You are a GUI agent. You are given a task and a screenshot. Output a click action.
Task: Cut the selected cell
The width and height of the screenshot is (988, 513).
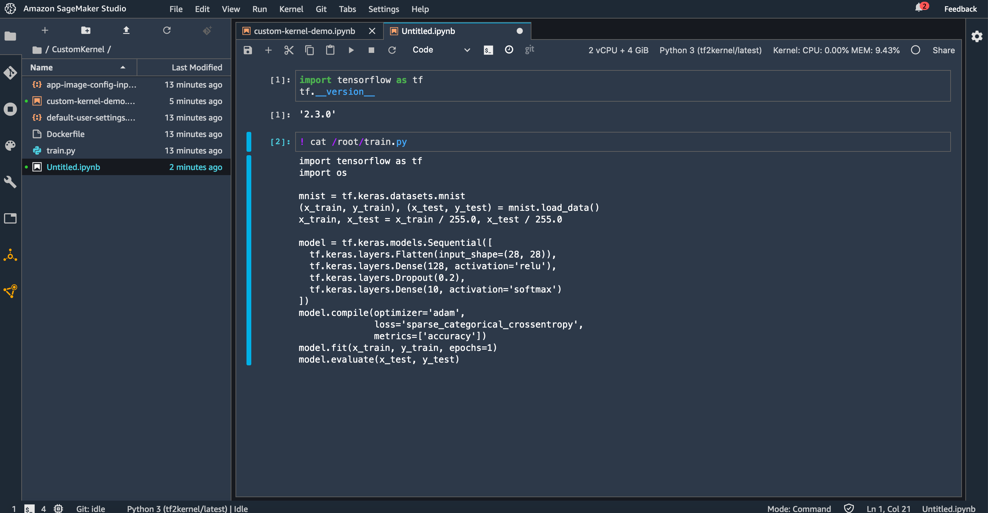[x=289, y=50]
